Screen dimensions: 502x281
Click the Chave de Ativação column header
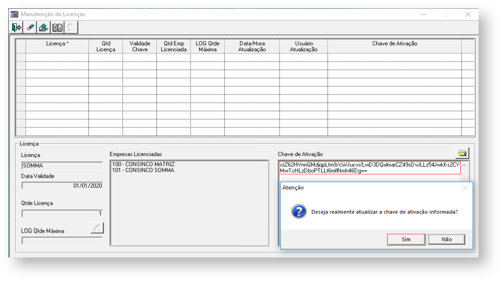[x=394, y=46]
